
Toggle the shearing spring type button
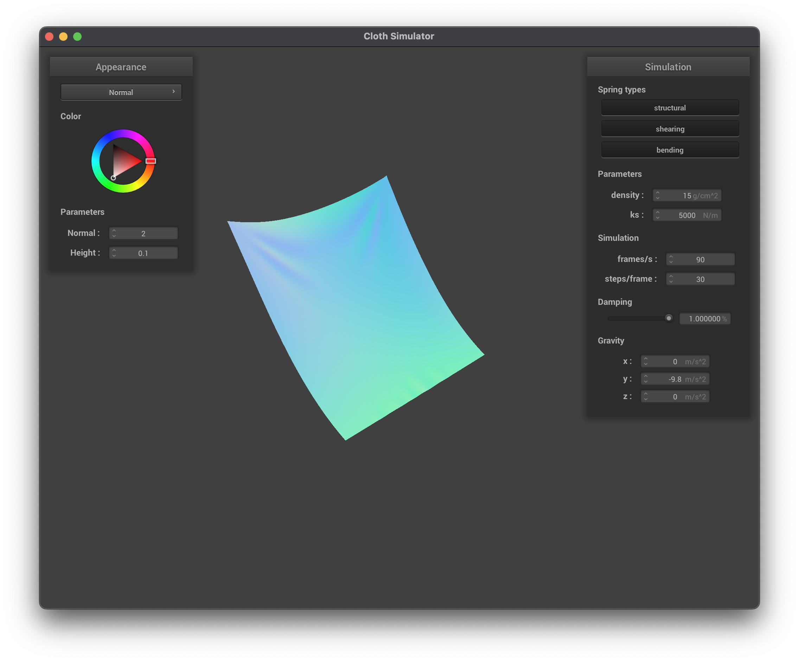tap(670, 129)
